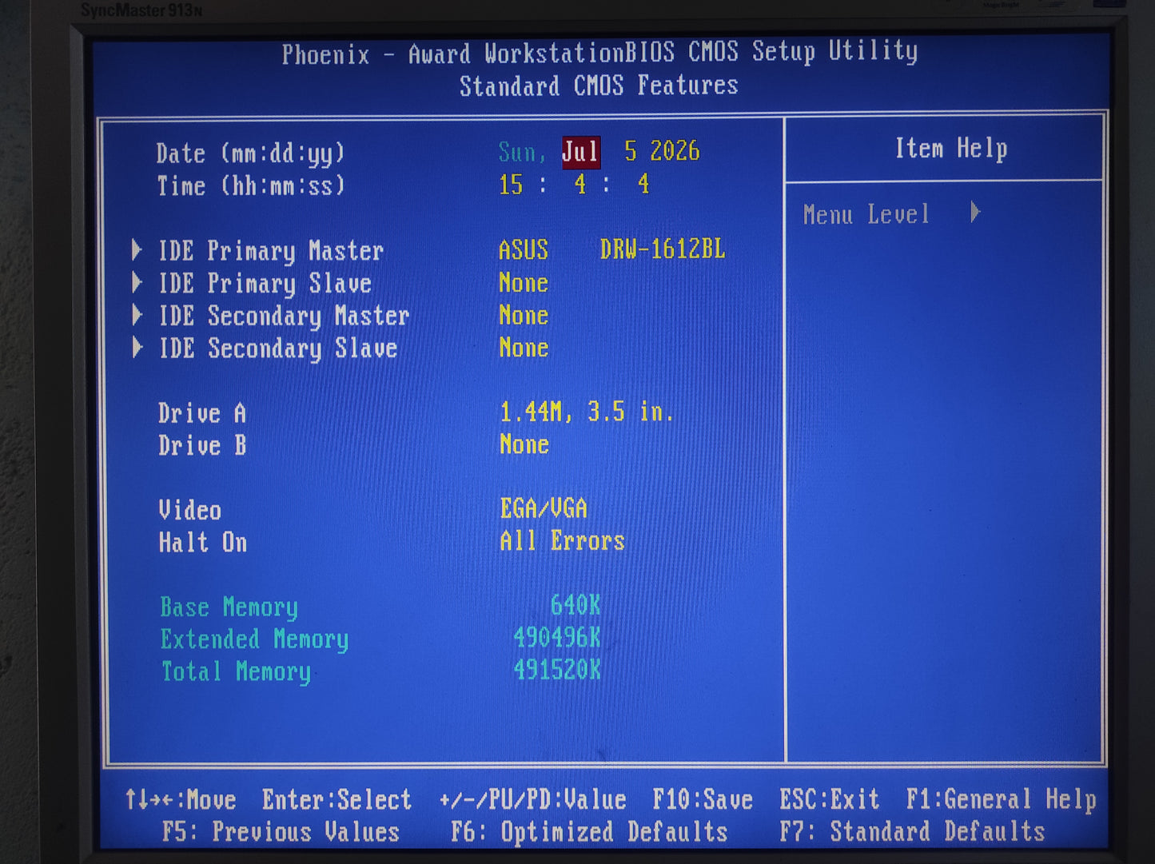Click the arrow beside IDE Secondary Master
The width and height of the screenshot is (1155, 864).
[x=137, y=315]
